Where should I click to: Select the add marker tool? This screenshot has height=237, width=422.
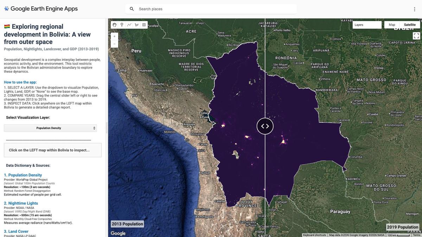coord(122,25)
